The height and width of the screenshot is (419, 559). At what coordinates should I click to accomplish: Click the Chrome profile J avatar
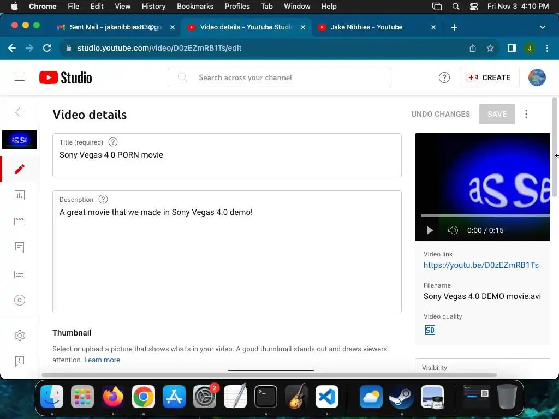pos(529,48)
